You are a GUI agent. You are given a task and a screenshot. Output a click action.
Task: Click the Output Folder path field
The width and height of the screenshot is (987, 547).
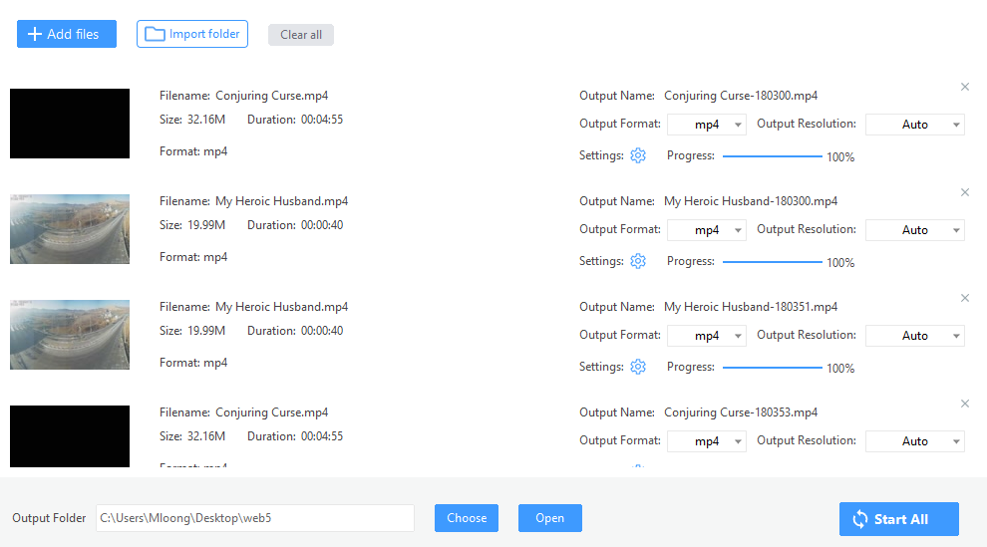[255, 518]
